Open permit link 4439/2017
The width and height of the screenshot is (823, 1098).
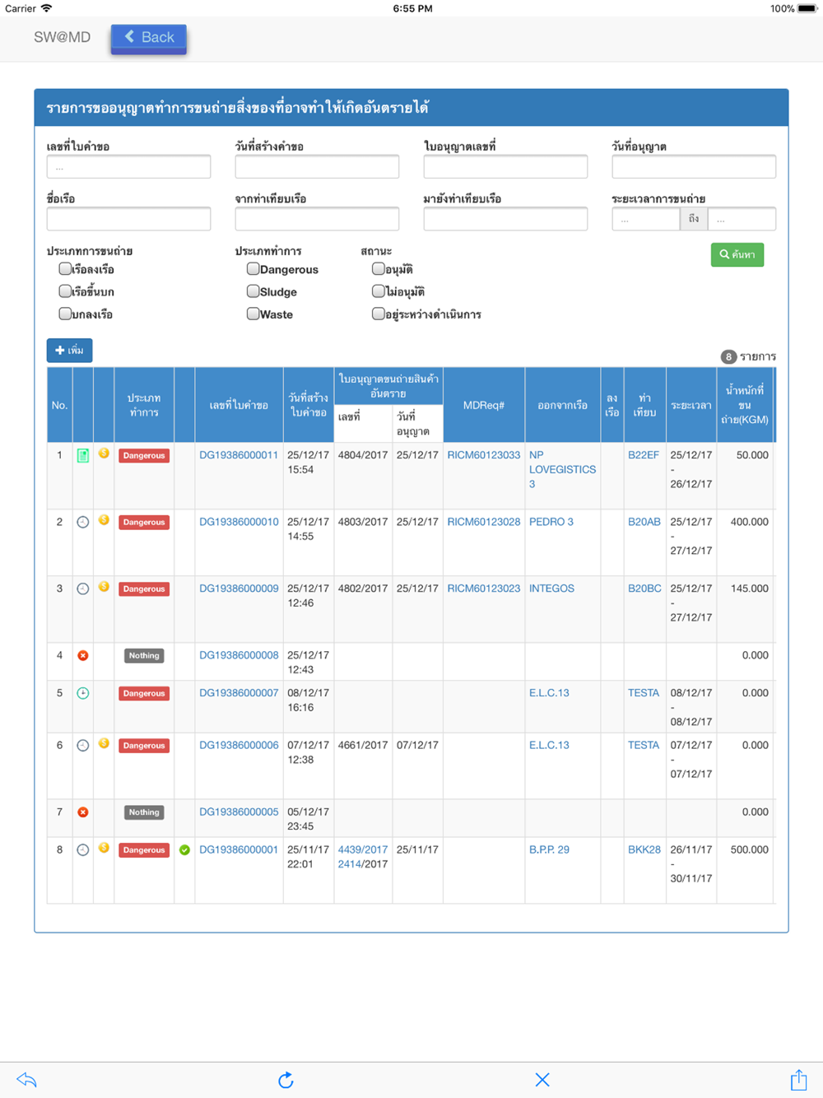[x=363, y=849]
